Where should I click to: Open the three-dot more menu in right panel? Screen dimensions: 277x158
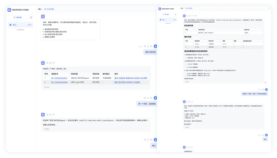coord(269,8)
